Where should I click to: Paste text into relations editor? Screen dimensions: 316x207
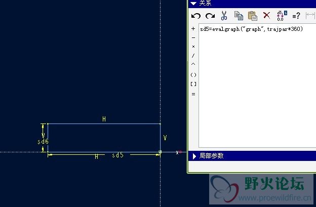(253, 16)
